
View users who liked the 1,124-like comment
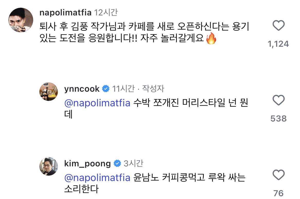tap(279, 44)
